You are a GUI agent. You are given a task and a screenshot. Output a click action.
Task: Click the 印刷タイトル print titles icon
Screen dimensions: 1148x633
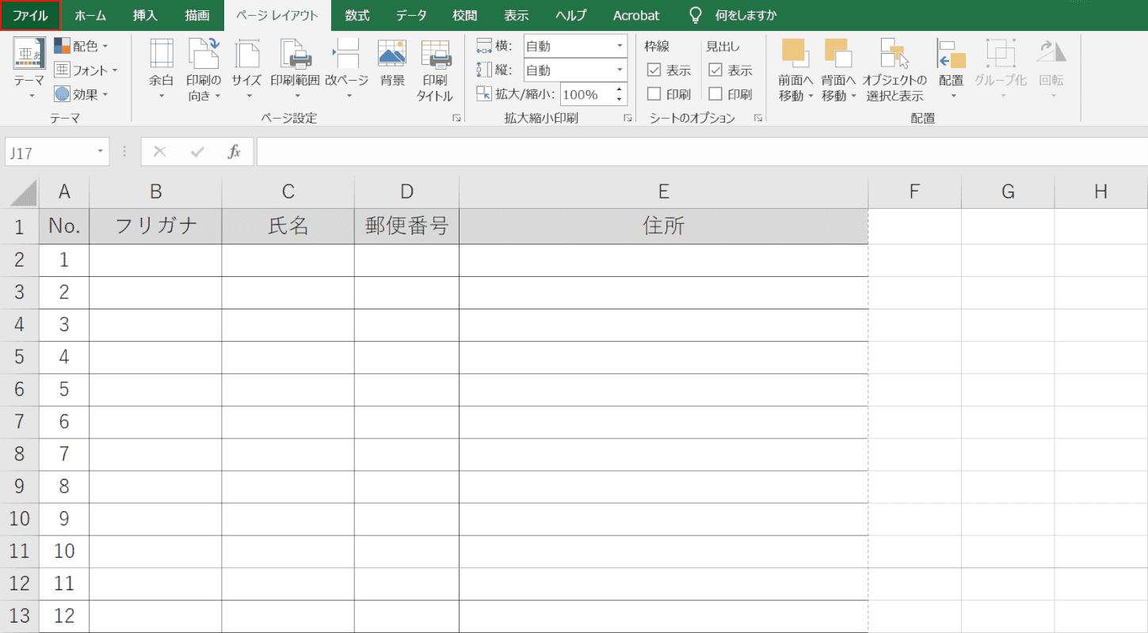435,54
